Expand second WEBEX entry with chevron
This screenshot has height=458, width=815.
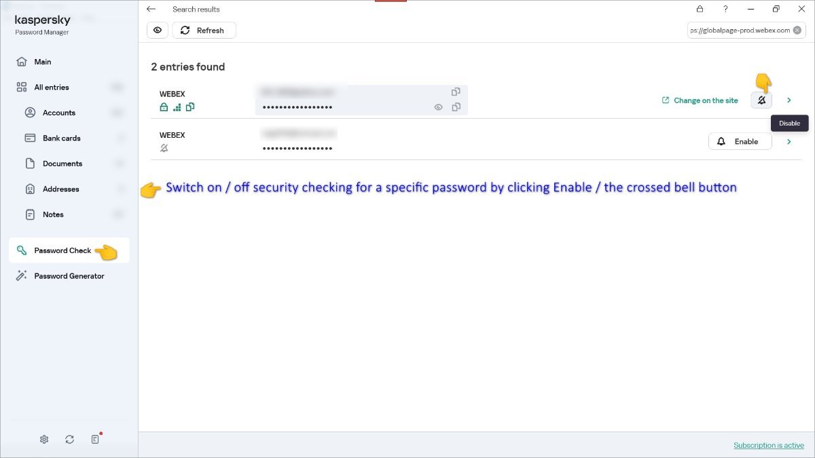(789, 142)
